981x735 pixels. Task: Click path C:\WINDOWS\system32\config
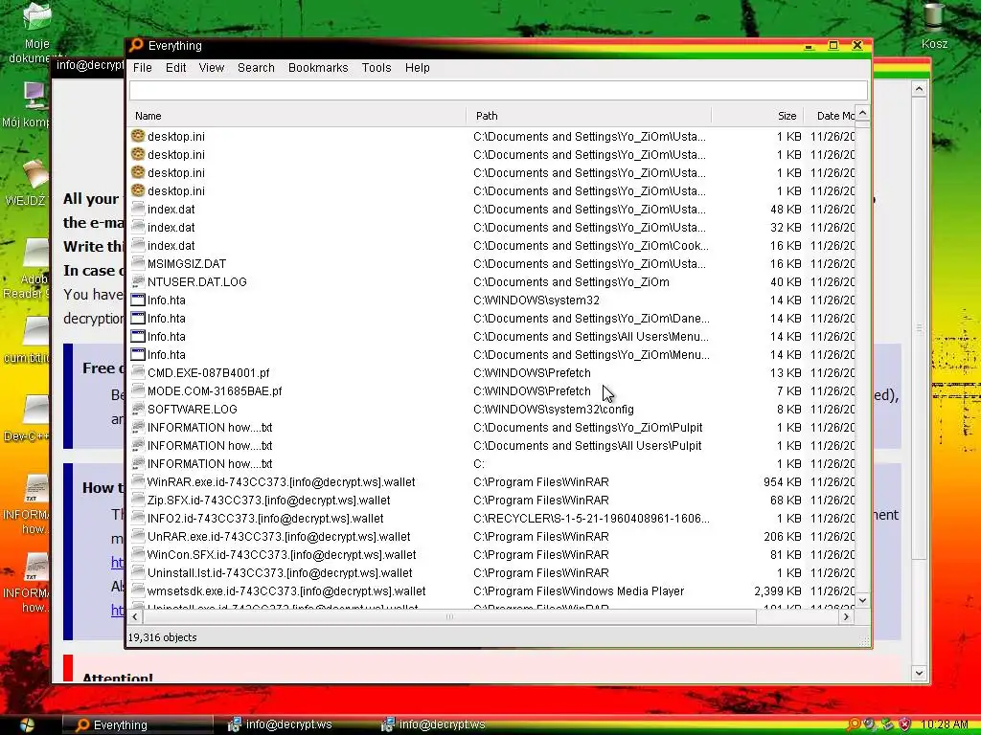pos(554,410)
